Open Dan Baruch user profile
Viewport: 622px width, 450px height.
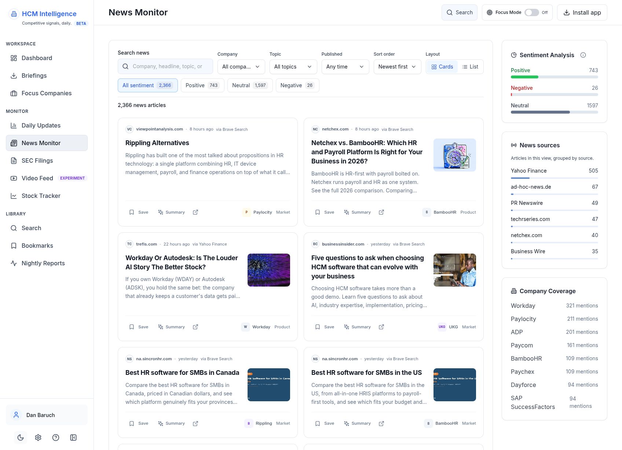click(x=47, y=415)
